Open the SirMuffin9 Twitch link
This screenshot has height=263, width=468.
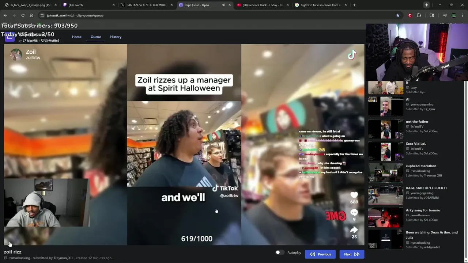click(50, 41)
